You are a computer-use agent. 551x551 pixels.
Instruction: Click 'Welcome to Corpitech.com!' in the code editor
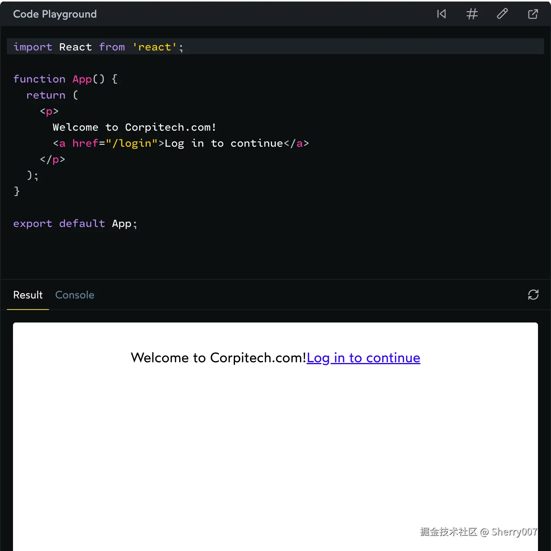134,127
